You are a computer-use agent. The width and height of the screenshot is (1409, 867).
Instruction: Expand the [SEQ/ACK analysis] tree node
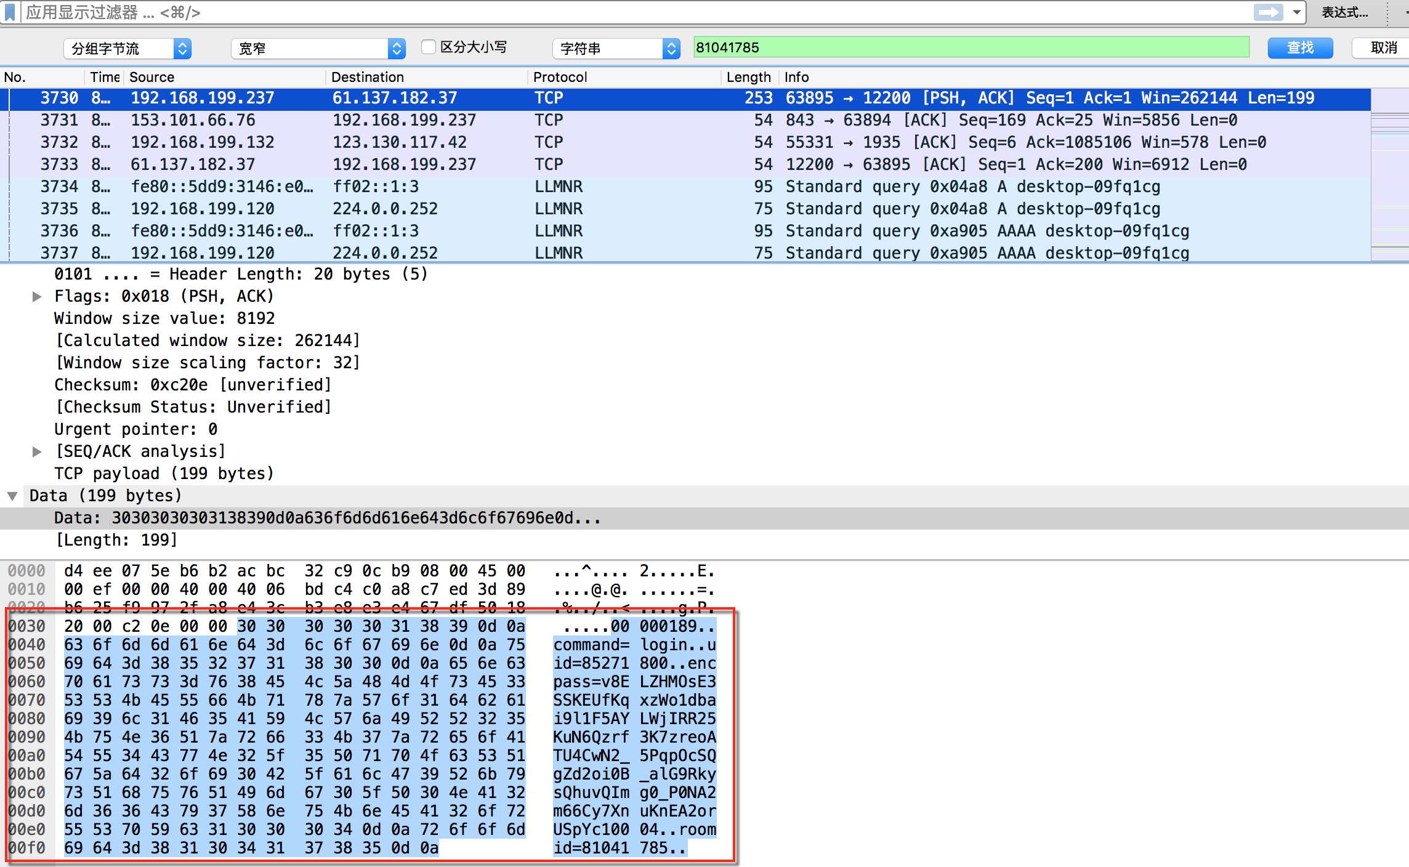tap(37, 452)
